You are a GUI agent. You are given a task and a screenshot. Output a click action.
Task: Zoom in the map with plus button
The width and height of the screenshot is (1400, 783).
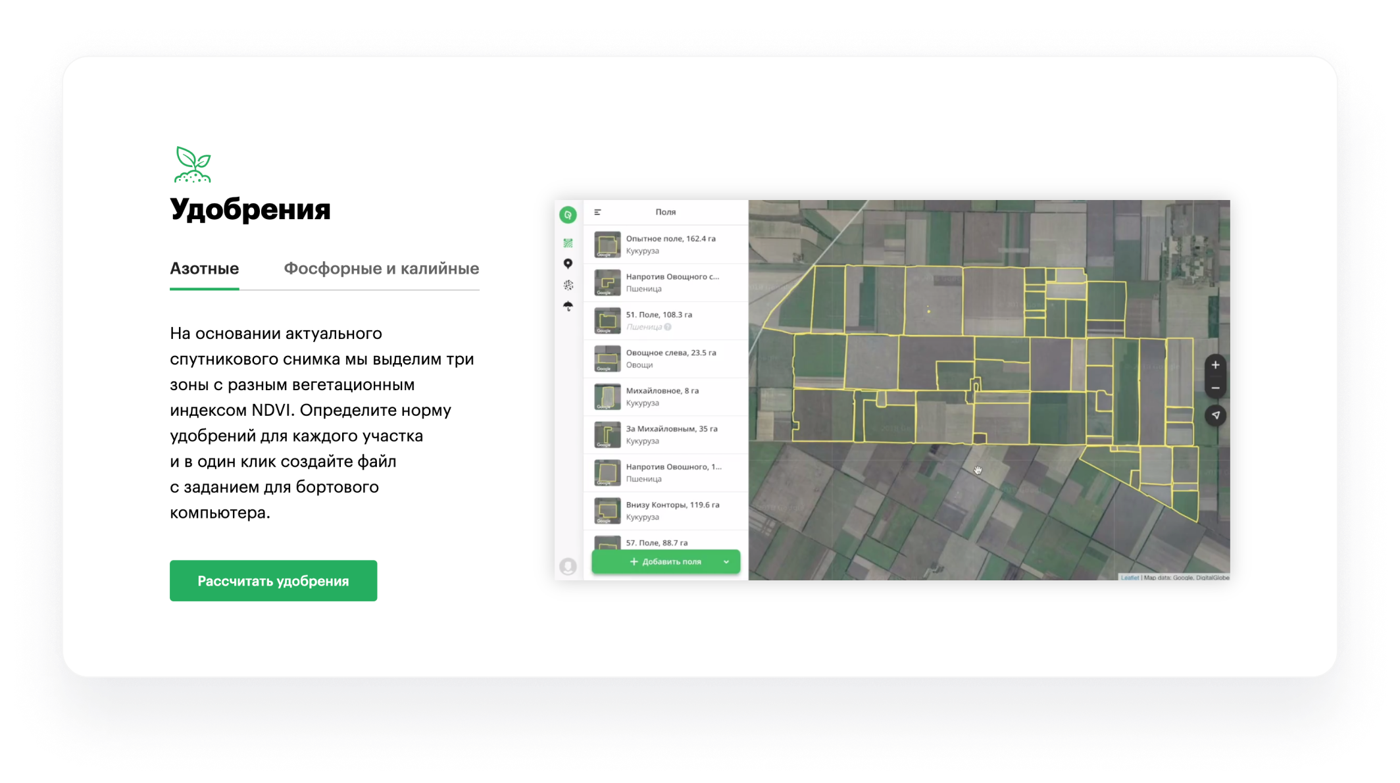[1215, 365]
